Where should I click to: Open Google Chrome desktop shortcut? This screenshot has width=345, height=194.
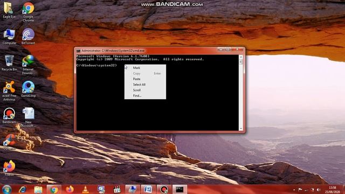coord(28,12)
